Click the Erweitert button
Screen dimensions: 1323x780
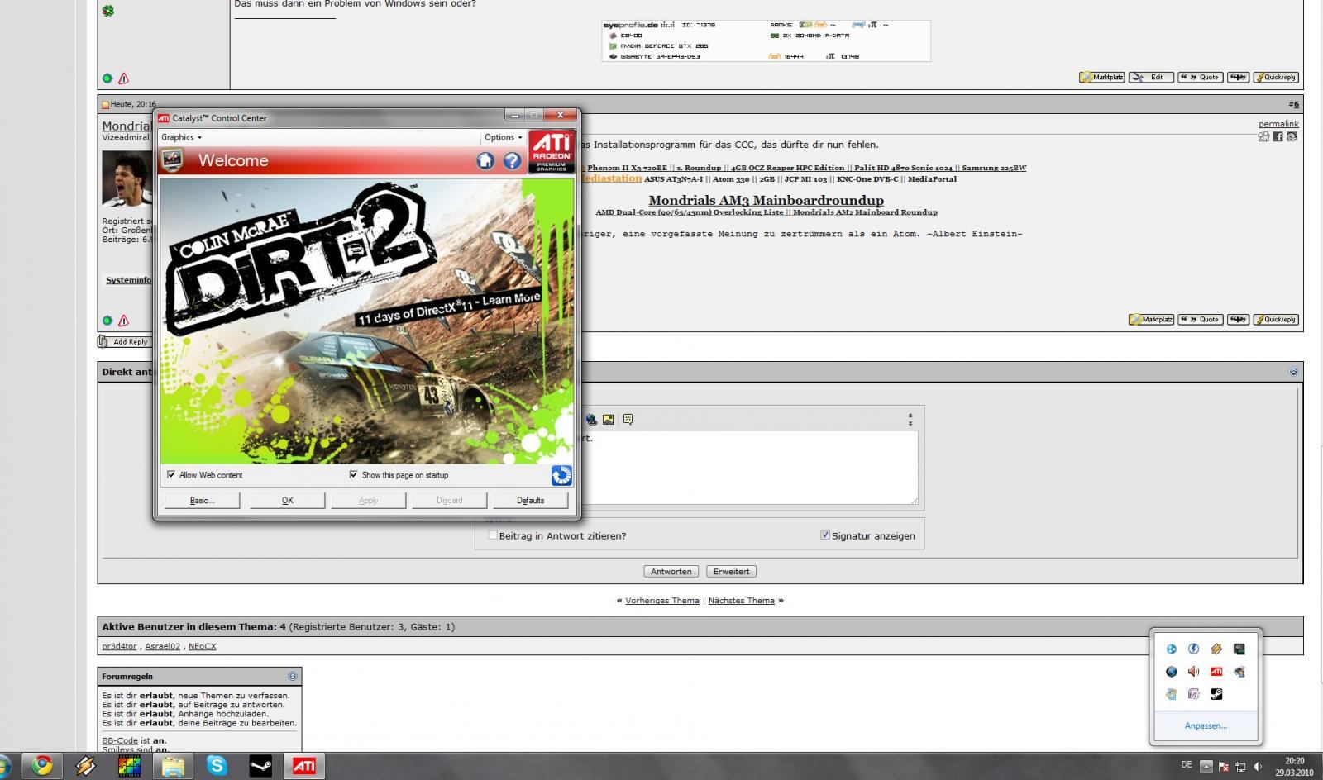point(732,572)
